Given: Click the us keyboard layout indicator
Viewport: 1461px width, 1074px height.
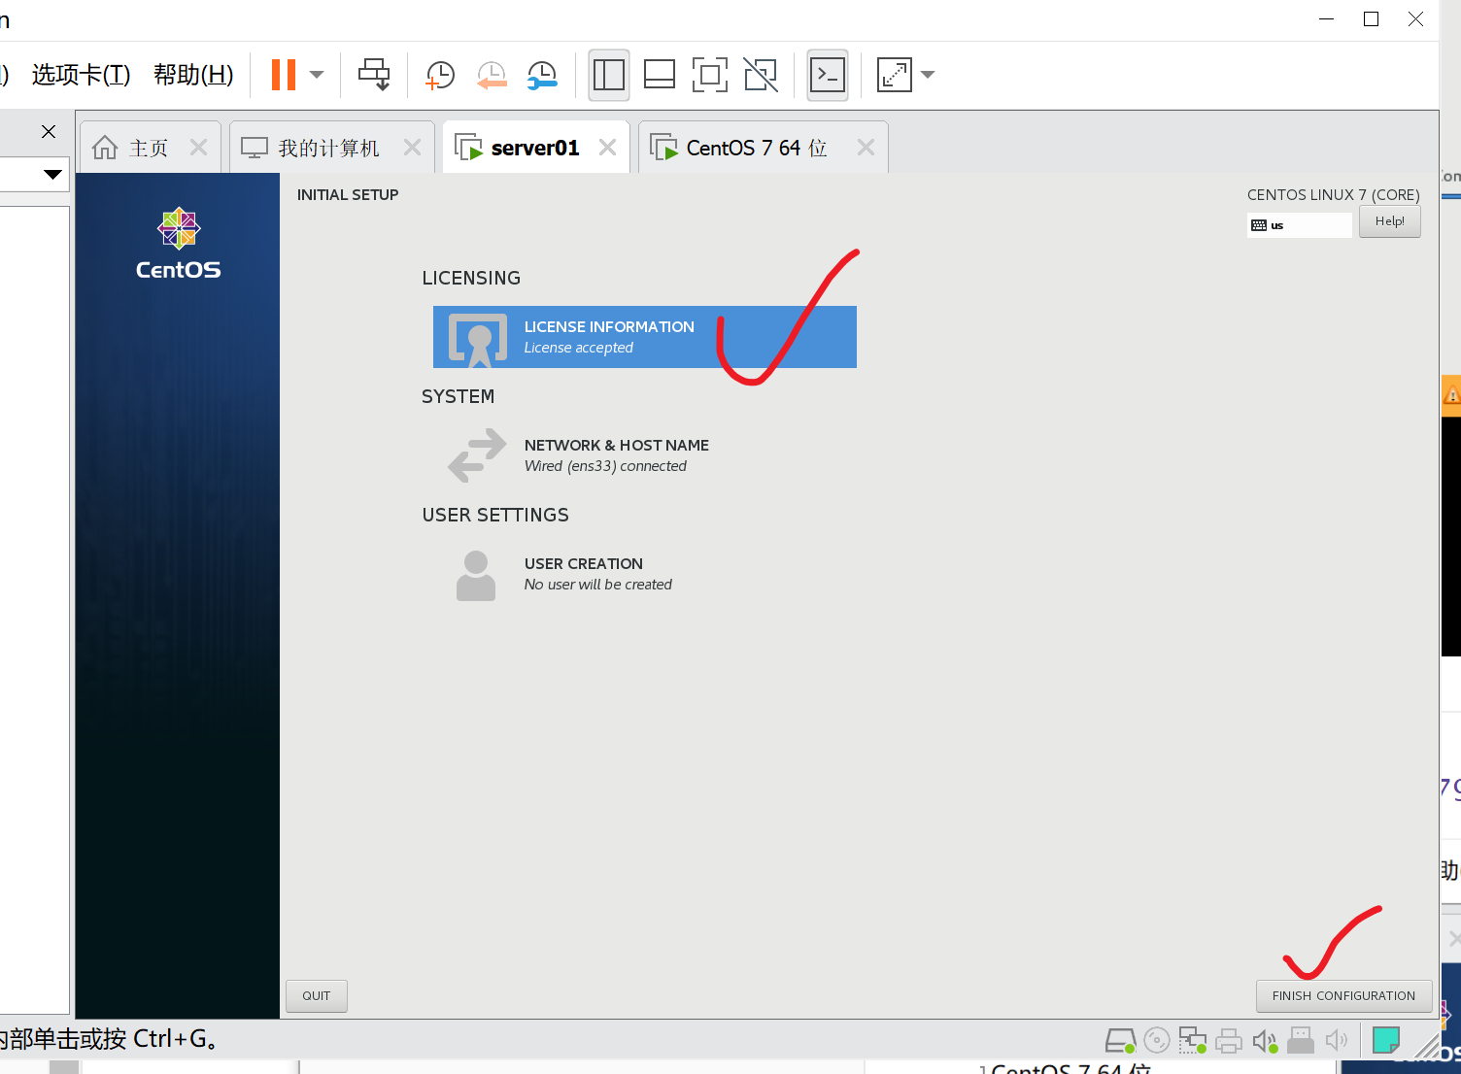Looking at the screenshot, I should point(1300,225).
